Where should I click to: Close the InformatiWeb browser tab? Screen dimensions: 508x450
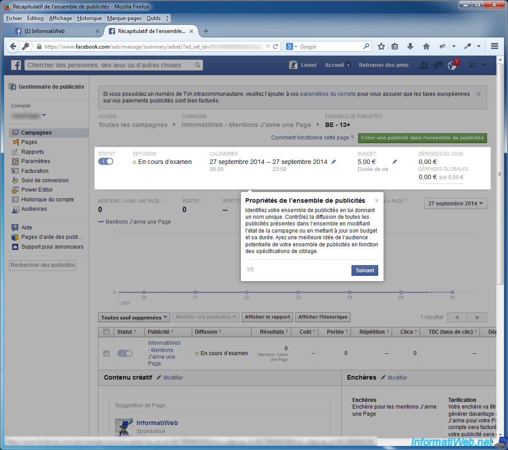coord(98,31)
